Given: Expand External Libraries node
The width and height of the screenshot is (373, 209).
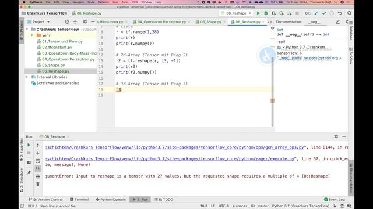Looking at the screenshot, I should point(27,77).
